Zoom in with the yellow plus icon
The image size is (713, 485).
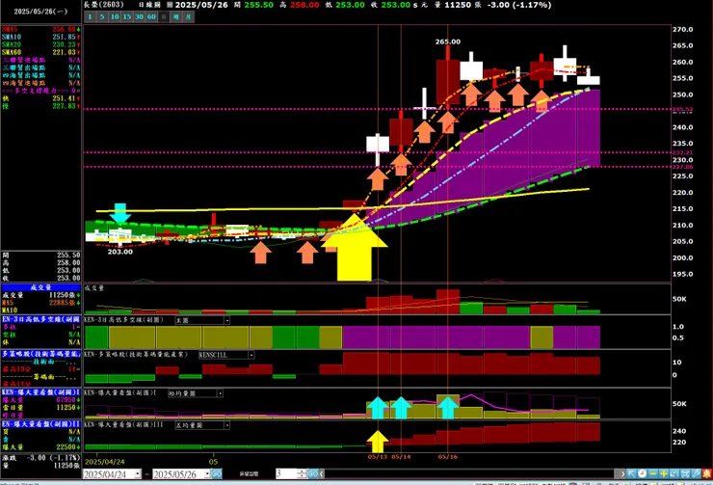tap(664, 473)
